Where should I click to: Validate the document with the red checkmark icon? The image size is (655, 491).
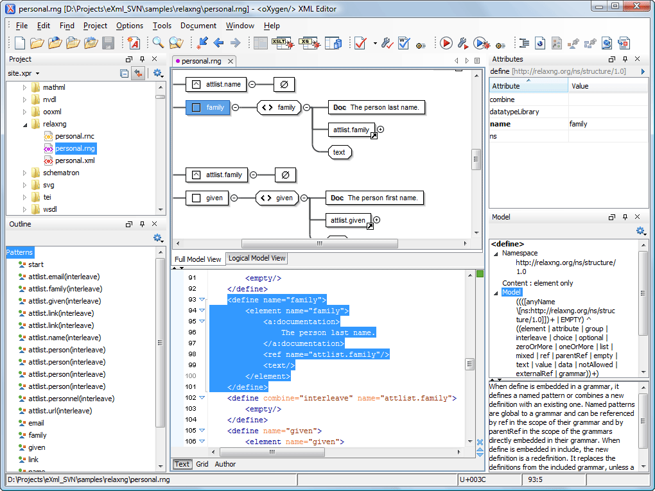[360, 43]
